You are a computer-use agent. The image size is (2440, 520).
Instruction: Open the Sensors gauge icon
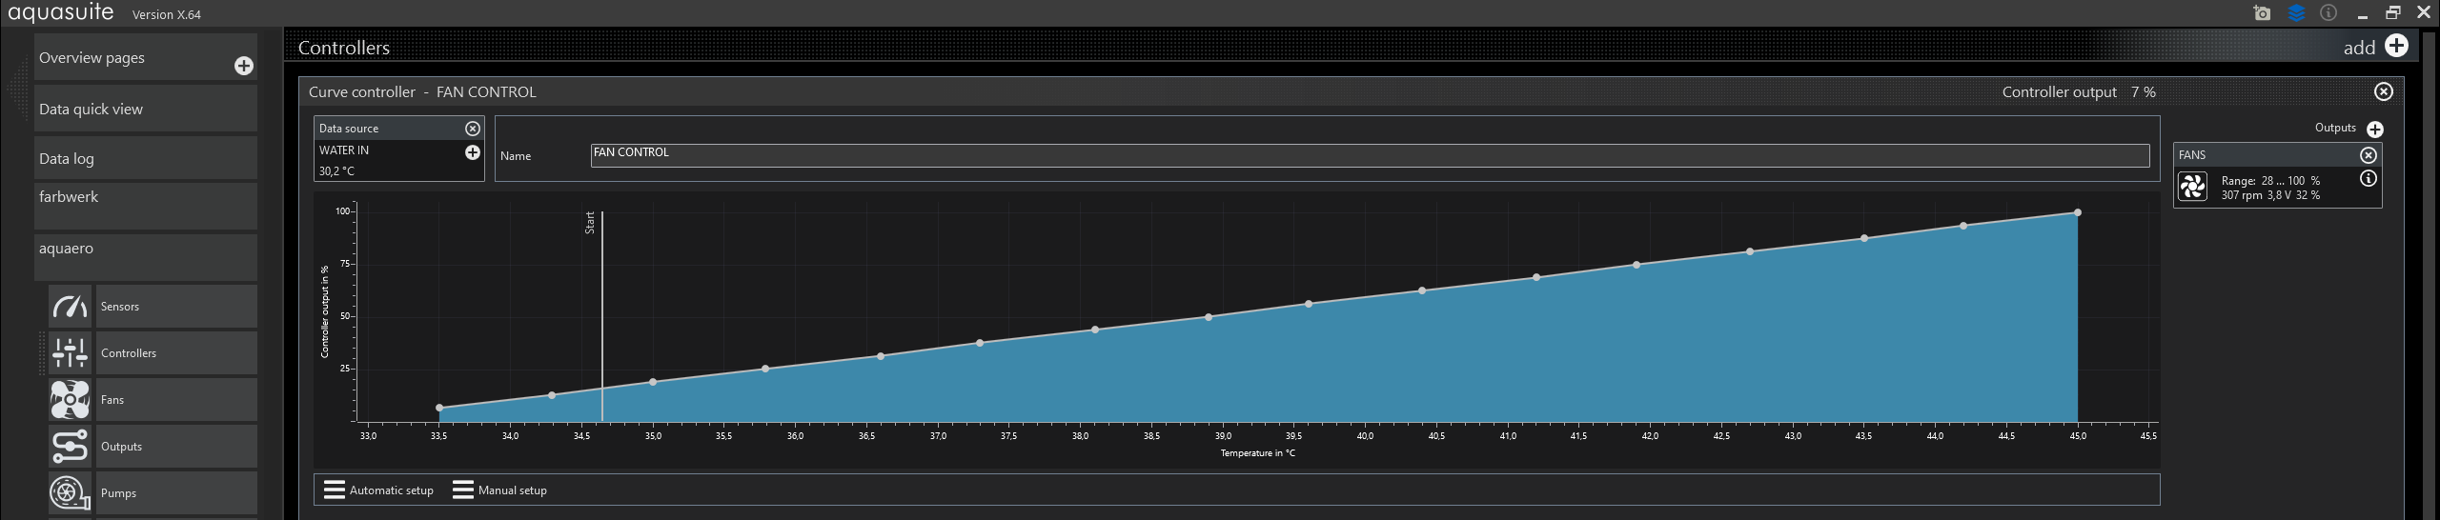[71, 307]
